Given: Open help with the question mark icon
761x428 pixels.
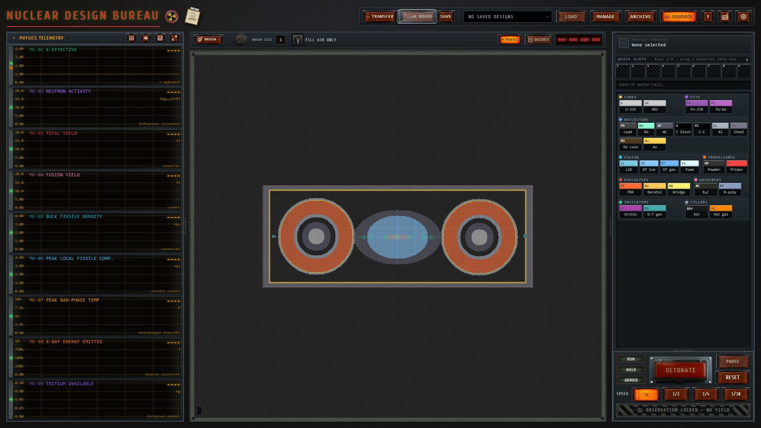Looking at the screenshot, I should click(707, 17).
